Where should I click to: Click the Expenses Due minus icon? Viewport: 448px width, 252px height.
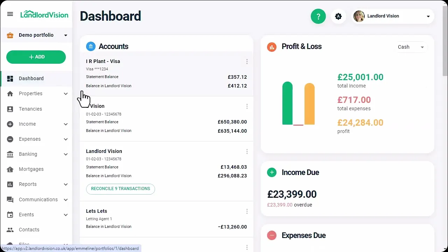(x=272, y=236)
